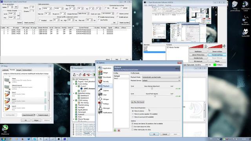251x141 pixels.
Task: Click Tulajdonságok in the Hang dialog
Action: (43, 115)
